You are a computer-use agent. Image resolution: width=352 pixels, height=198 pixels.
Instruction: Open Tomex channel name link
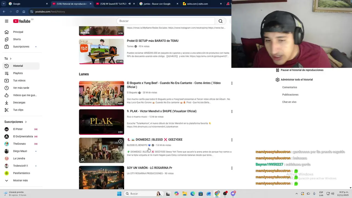[x=130, y=46]
